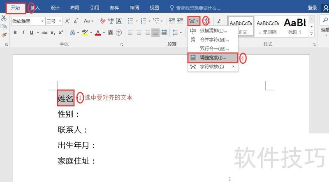Open the 样式 pane launcher

314,45
